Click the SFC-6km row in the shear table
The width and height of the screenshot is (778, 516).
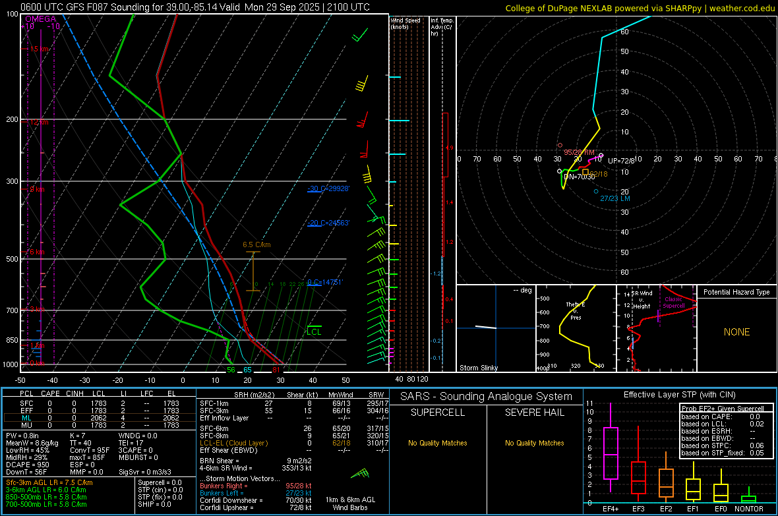tap(294, 428)
